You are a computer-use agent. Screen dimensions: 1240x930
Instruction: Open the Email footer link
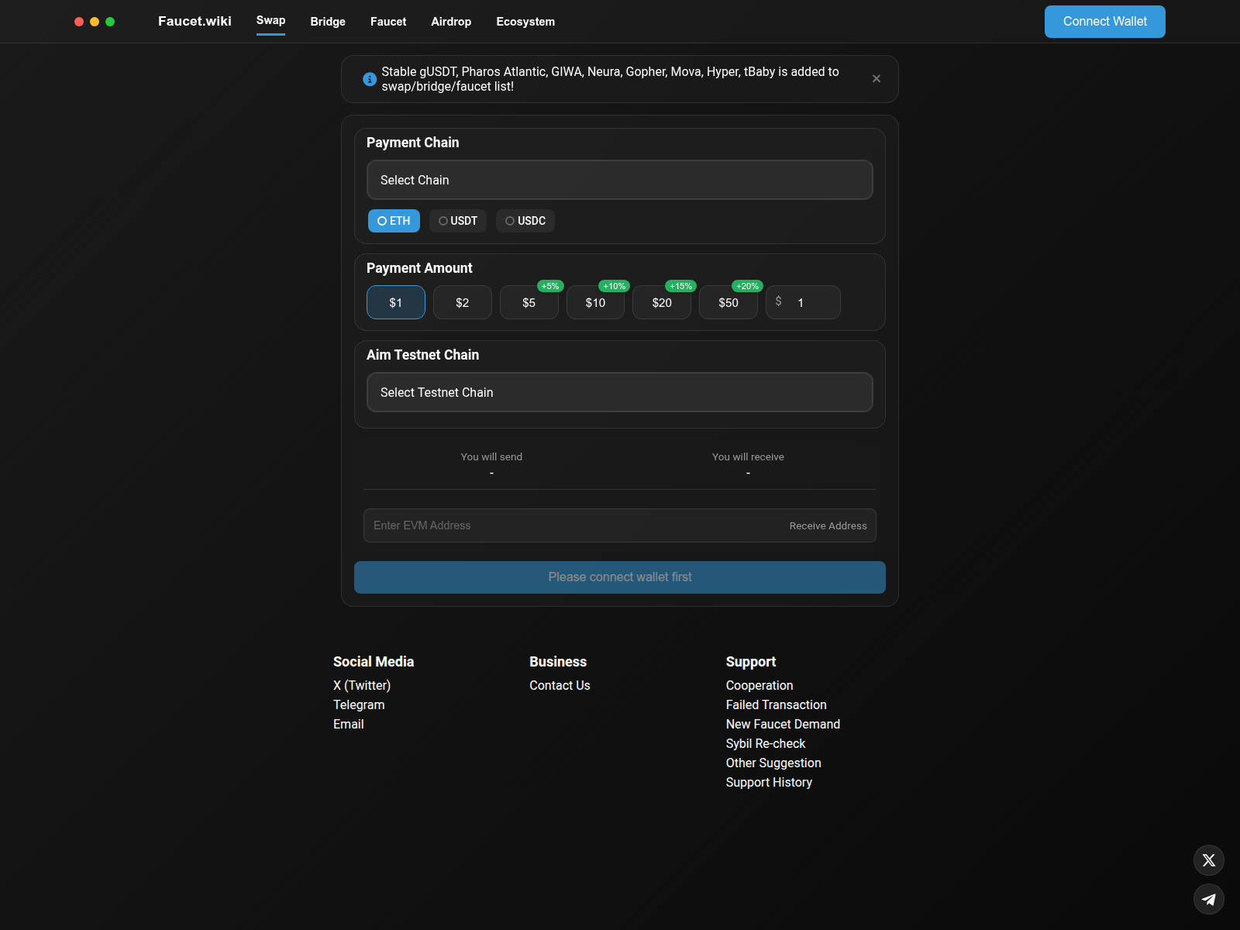[x=349, y=725]
